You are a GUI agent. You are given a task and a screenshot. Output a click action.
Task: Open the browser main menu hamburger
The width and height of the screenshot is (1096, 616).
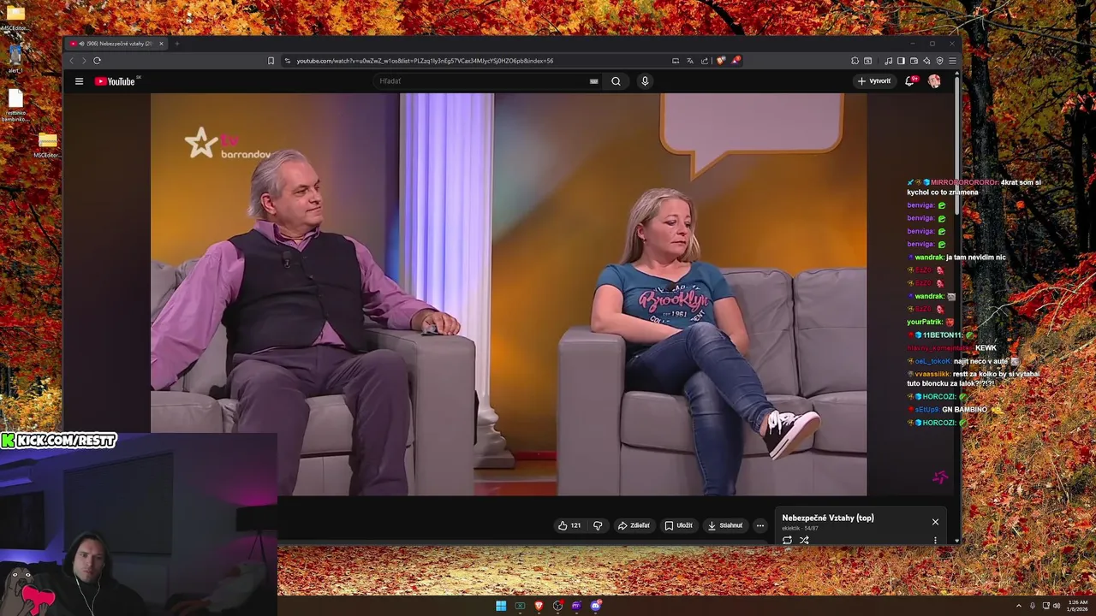[x=952, y=61]
